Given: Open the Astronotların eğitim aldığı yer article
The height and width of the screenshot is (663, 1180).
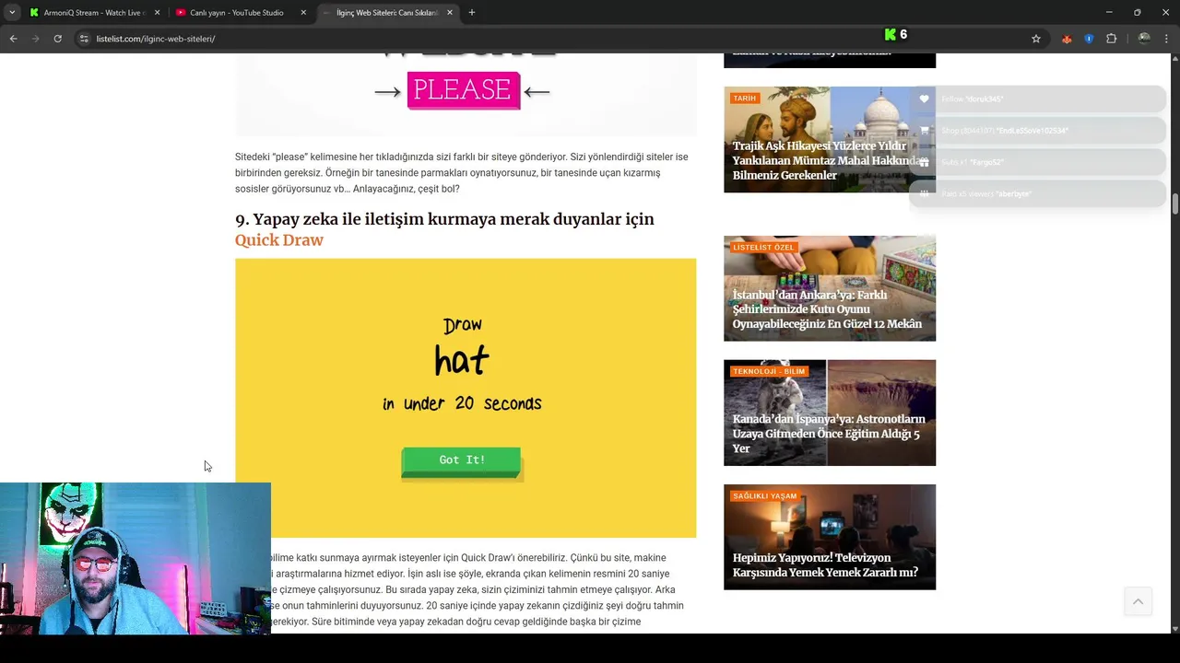Looking at the screenshot, I should (828, 434).
